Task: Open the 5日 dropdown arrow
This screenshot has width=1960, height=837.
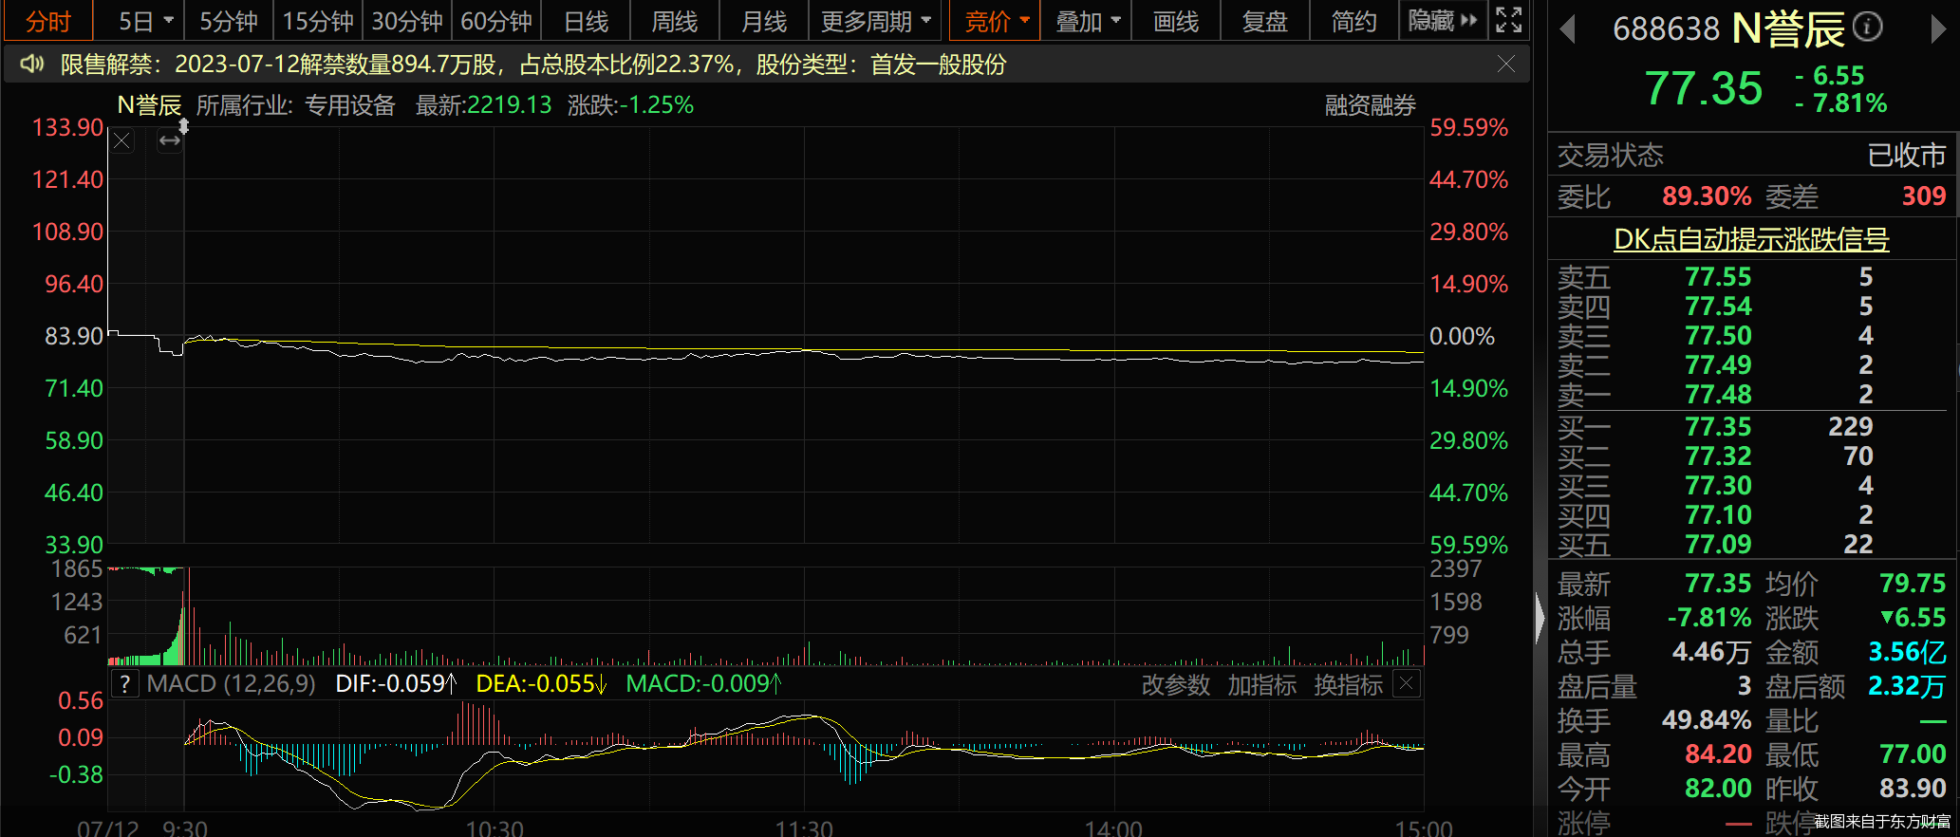Action: coord(169,21)
